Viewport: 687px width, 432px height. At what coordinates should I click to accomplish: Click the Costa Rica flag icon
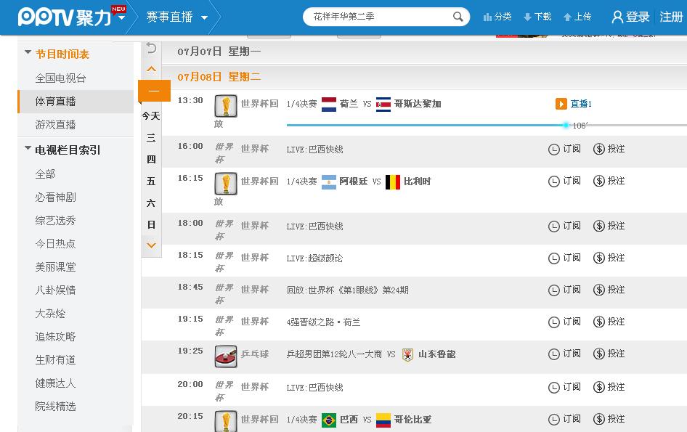click(383, 105)
